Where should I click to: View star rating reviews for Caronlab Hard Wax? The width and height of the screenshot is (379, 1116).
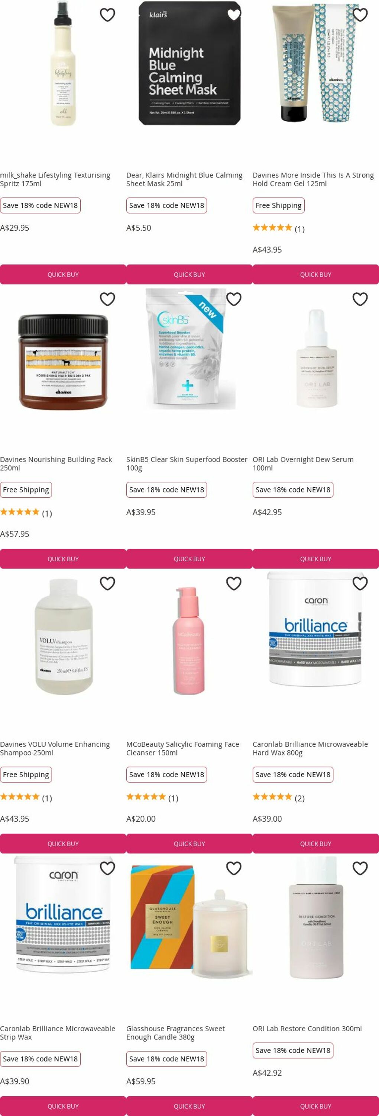click(x=279, y=798)
